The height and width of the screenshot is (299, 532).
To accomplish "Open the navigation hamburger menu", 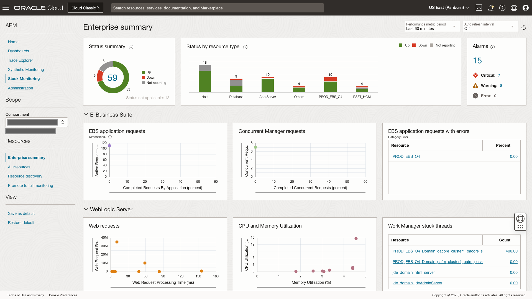I will coord(6,8).
